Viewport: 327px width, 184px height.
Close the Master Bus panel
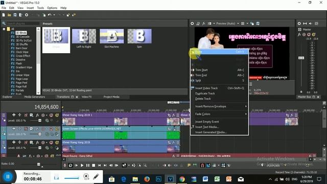[318, 97]
